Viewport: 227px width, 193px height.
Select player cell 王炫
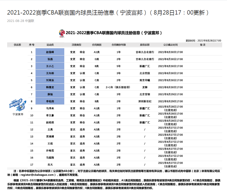tap(50, 143)
